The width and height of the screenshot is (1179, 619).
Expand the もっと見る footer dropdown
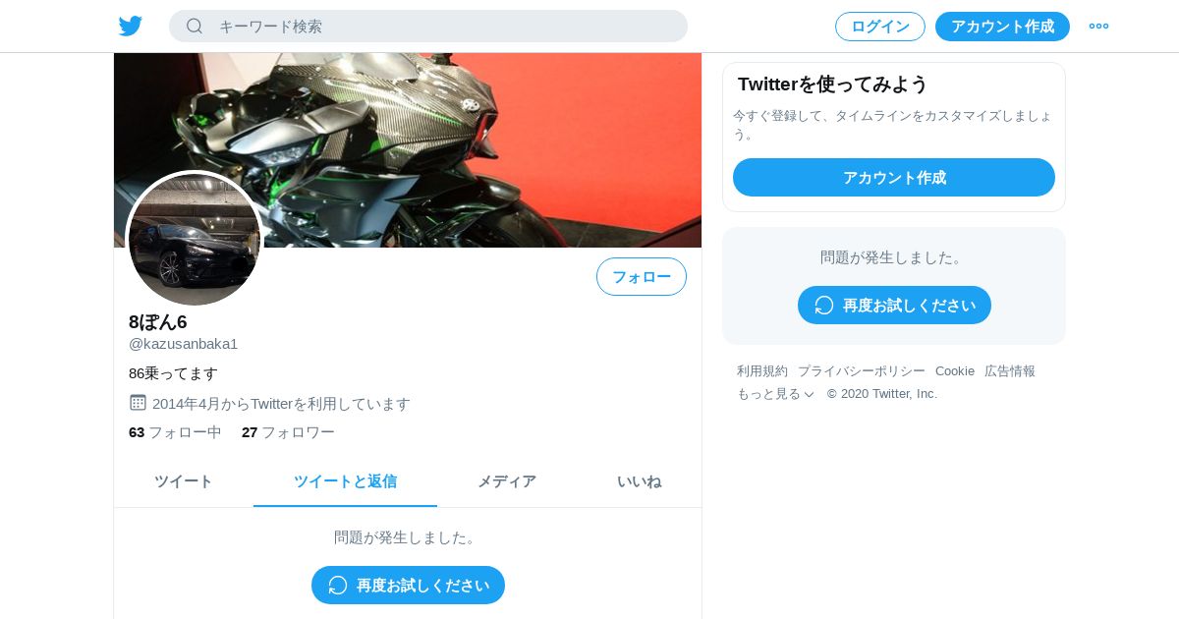point(776,394)
